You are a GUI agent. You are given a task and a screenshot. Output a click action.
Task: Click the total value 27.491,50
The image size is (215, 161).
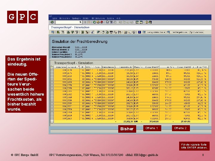[x=185, y=121]
